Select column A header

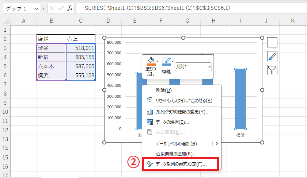pos(23,21)
